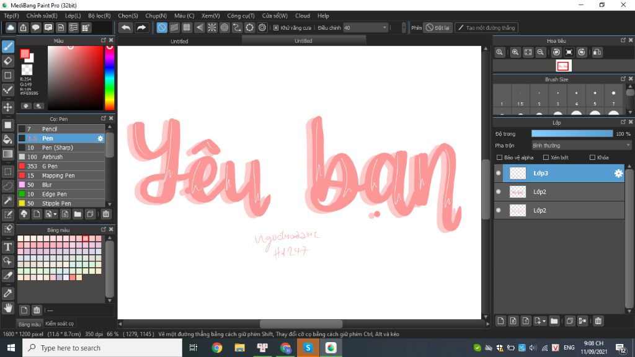
Task: Click Tạo một đường thẳng button
Action: coord(486,27)
